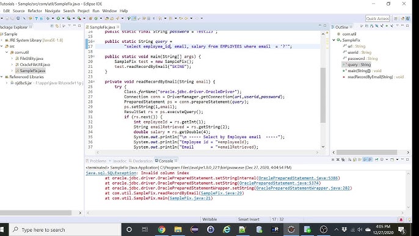This screenshot has width=419, height=236.
Task: Click the green Run button in toolbar
Action: point(58,18)
